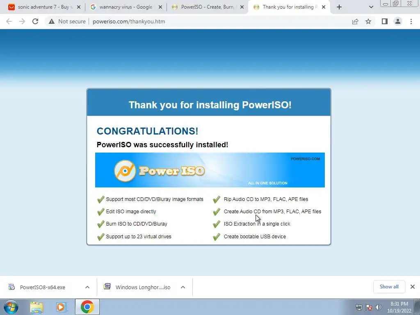
Task: Open the clock showing 8:31 PM
Action: click(x=399, y=307)
